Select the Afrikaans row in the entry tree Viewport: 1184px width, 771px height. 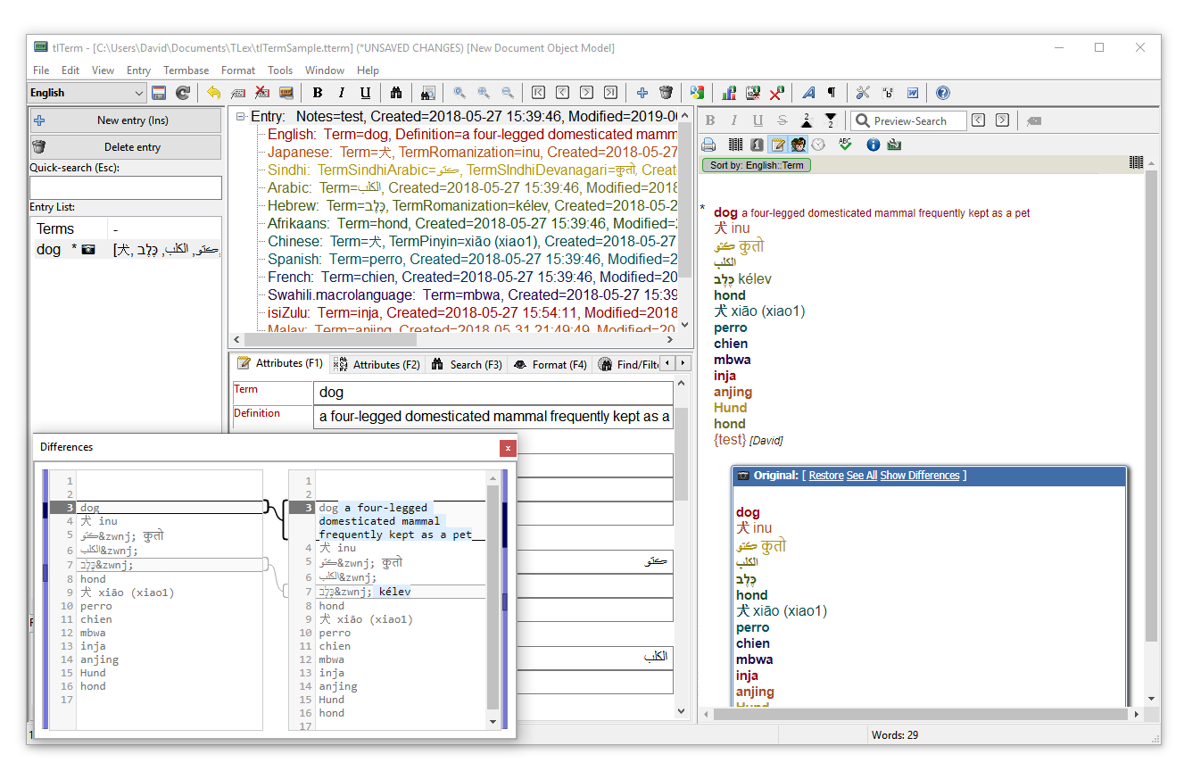pos(472,224)
